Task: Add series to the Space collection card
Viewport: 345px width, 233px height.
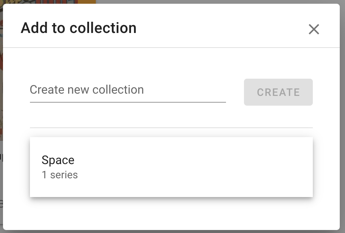Action: (171, 167)
